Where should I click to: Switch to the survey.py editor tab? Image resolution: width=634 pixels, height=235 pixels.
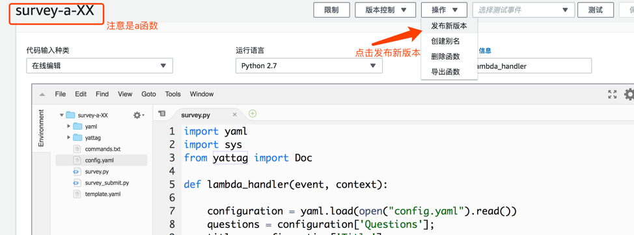[x=196, y=115]
